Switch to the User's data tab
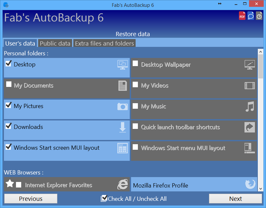 coord(20,43)
